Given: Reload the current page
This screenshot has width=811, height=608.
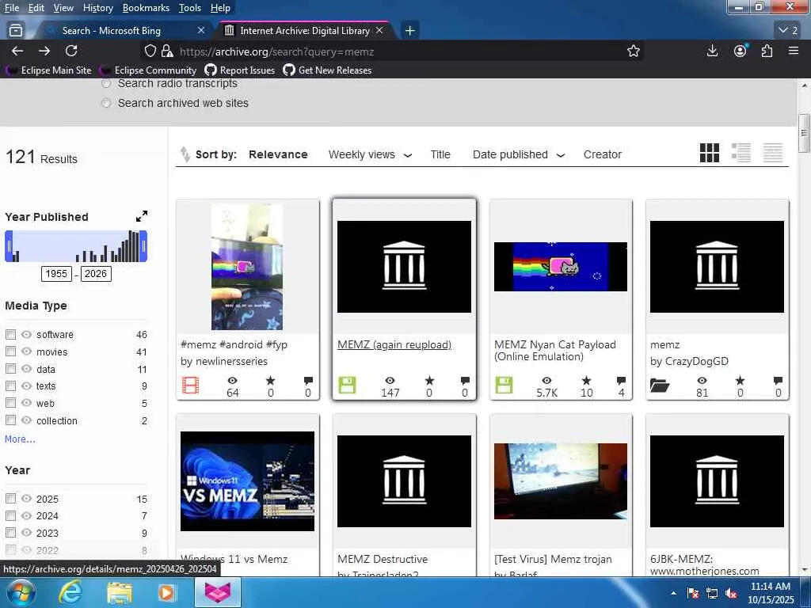Looking at the screenshot, I should pos(71,51).
